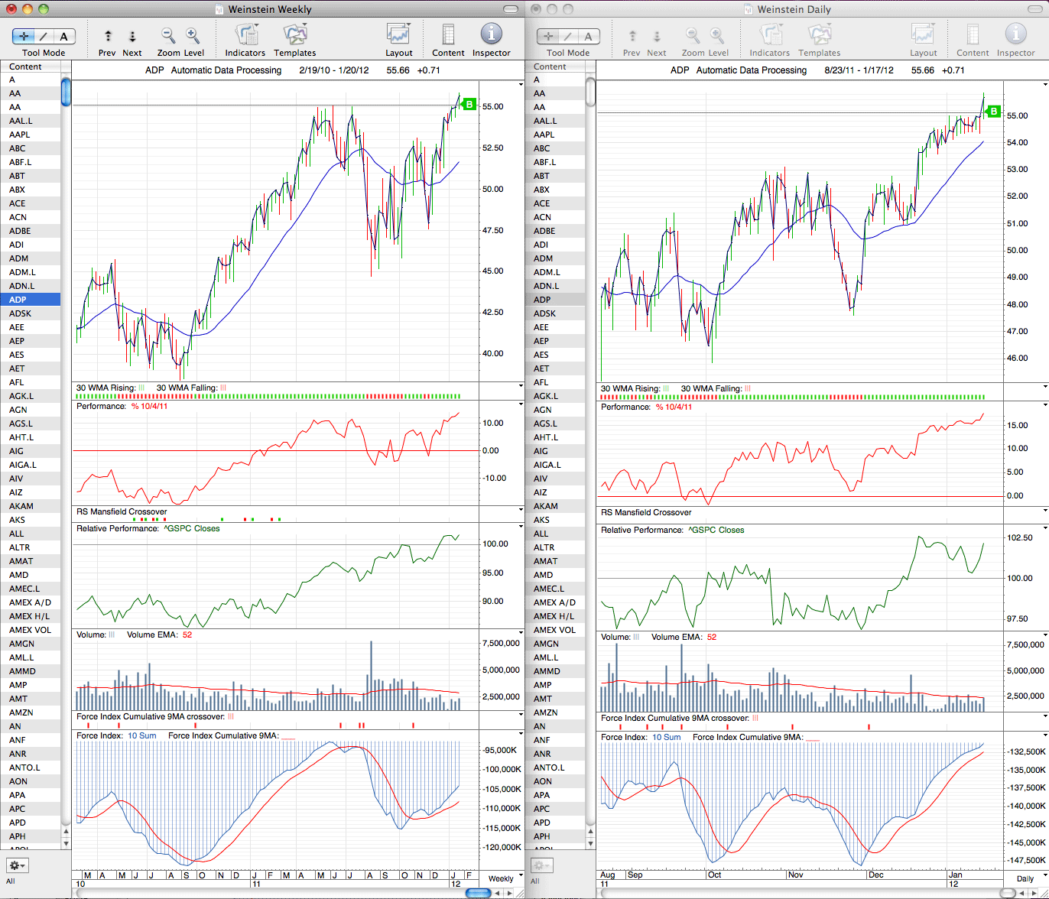Image resolution: width=1049 pixels, height=899 pixels.
Task: Click Volume EMA value 52 in weekly panel
Action: [x=187, y=634]
